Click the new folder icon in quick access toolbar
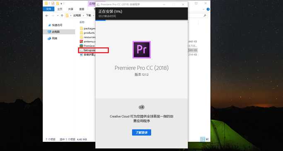Image resolution: width=283 pixels, height=151 pixels. pos(58,3)
